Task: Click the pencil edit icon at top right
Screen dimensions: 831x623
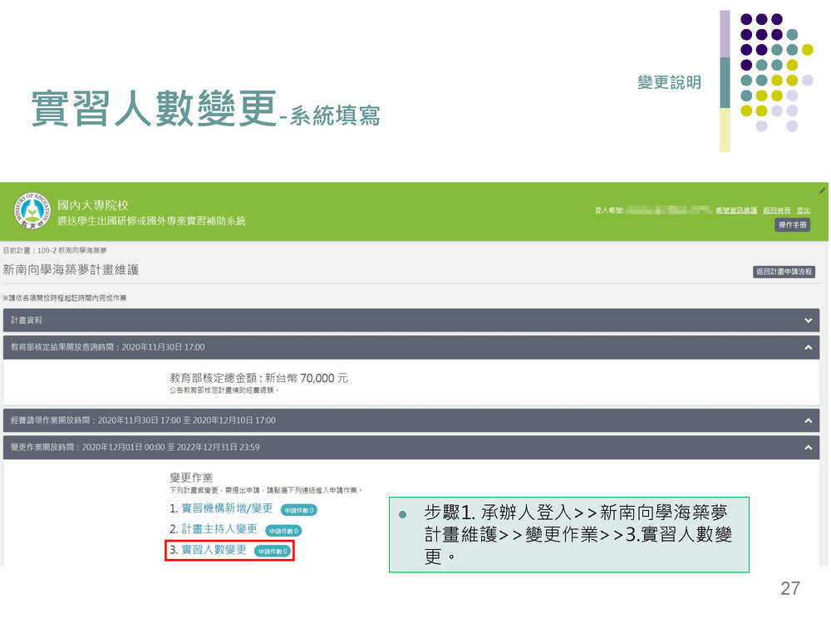Action: 822,190
